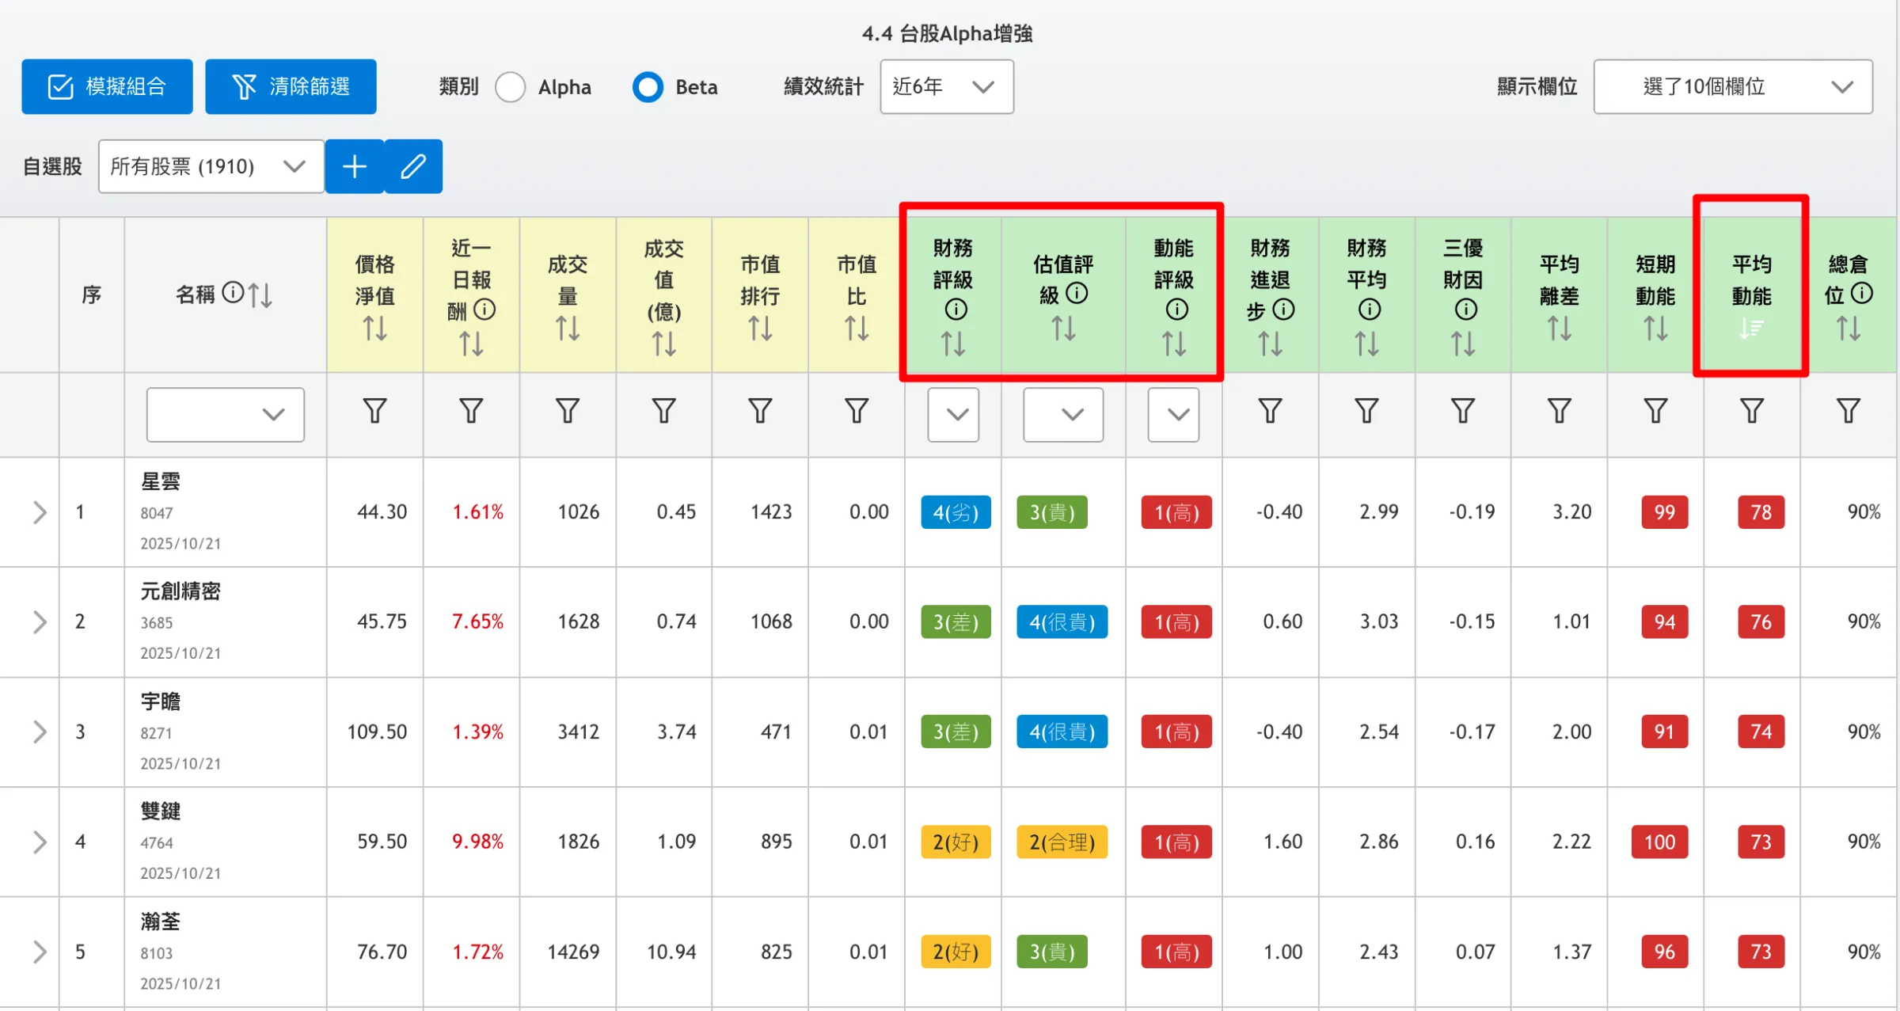Sort by 動能評級 column

click(x=1173, y=344)
